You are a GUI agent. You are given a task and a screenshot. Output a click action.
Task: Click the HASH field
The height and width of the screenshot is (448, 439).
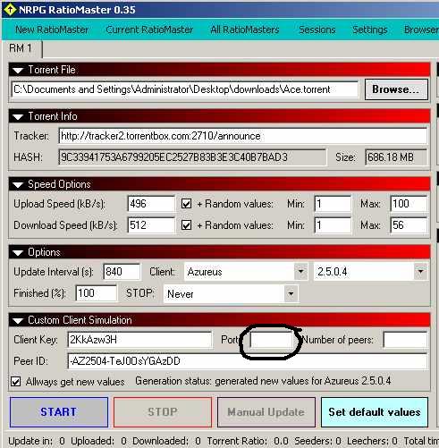192,157
